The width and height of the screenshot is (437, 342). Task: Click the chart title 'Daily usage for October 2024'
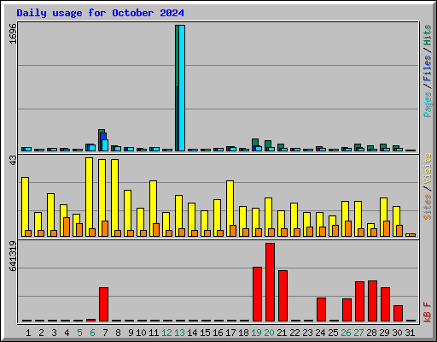(x=100, y=13)
